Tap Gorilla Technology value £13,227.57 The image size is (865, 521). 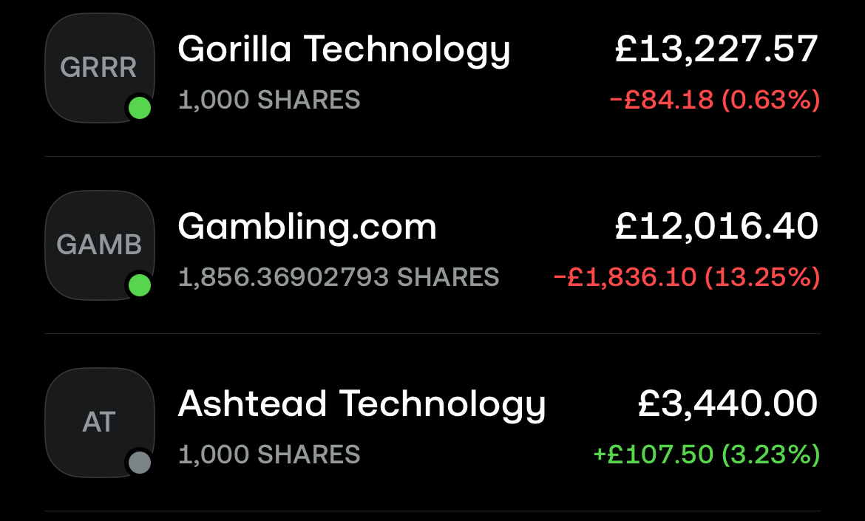pos(716,50)
